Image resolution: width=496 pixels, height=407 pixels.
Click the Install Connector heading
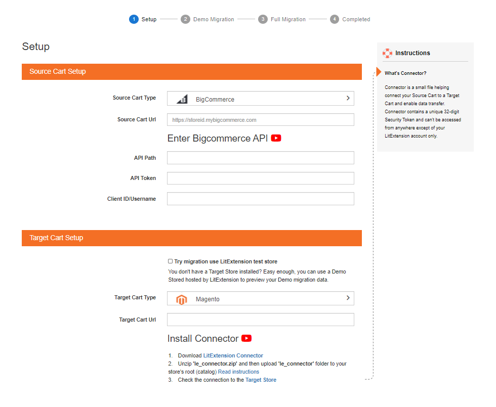point(203,338)
